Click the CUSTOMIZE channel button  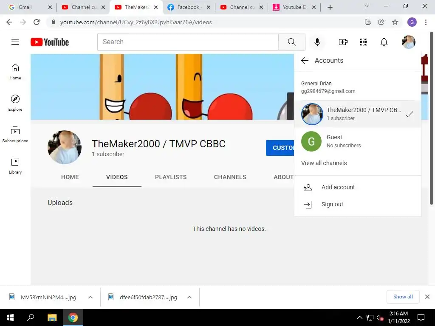(280, 148)
